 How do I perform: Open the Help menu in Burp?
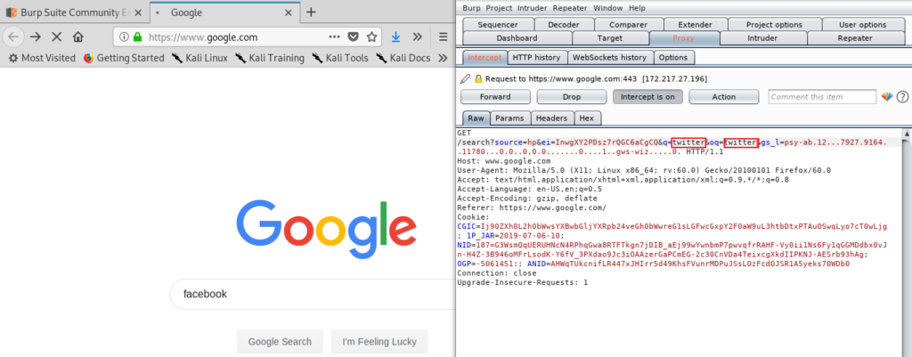coord(637,8)
